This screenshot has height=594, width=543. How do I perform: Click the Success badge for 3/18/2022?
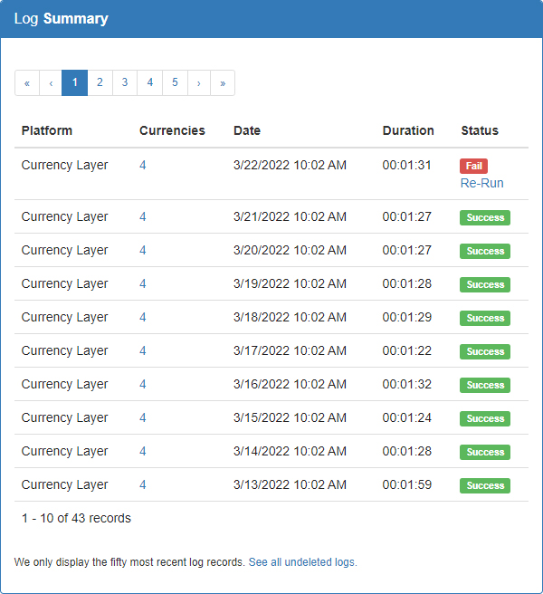pyautogui.click(x=485, y=318)
